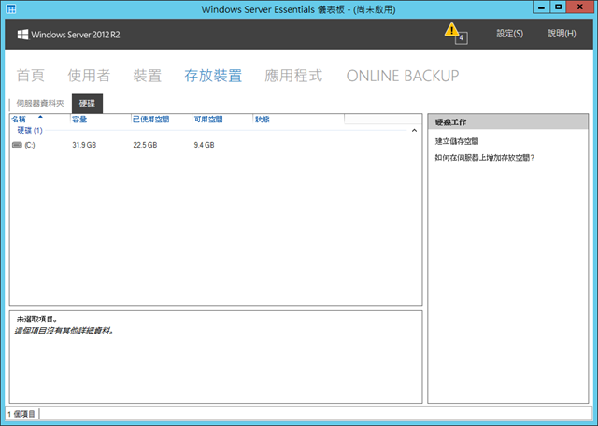
Task: Click 未選取項目 details text
Action: pyautogui.click(x=37, y=319)
